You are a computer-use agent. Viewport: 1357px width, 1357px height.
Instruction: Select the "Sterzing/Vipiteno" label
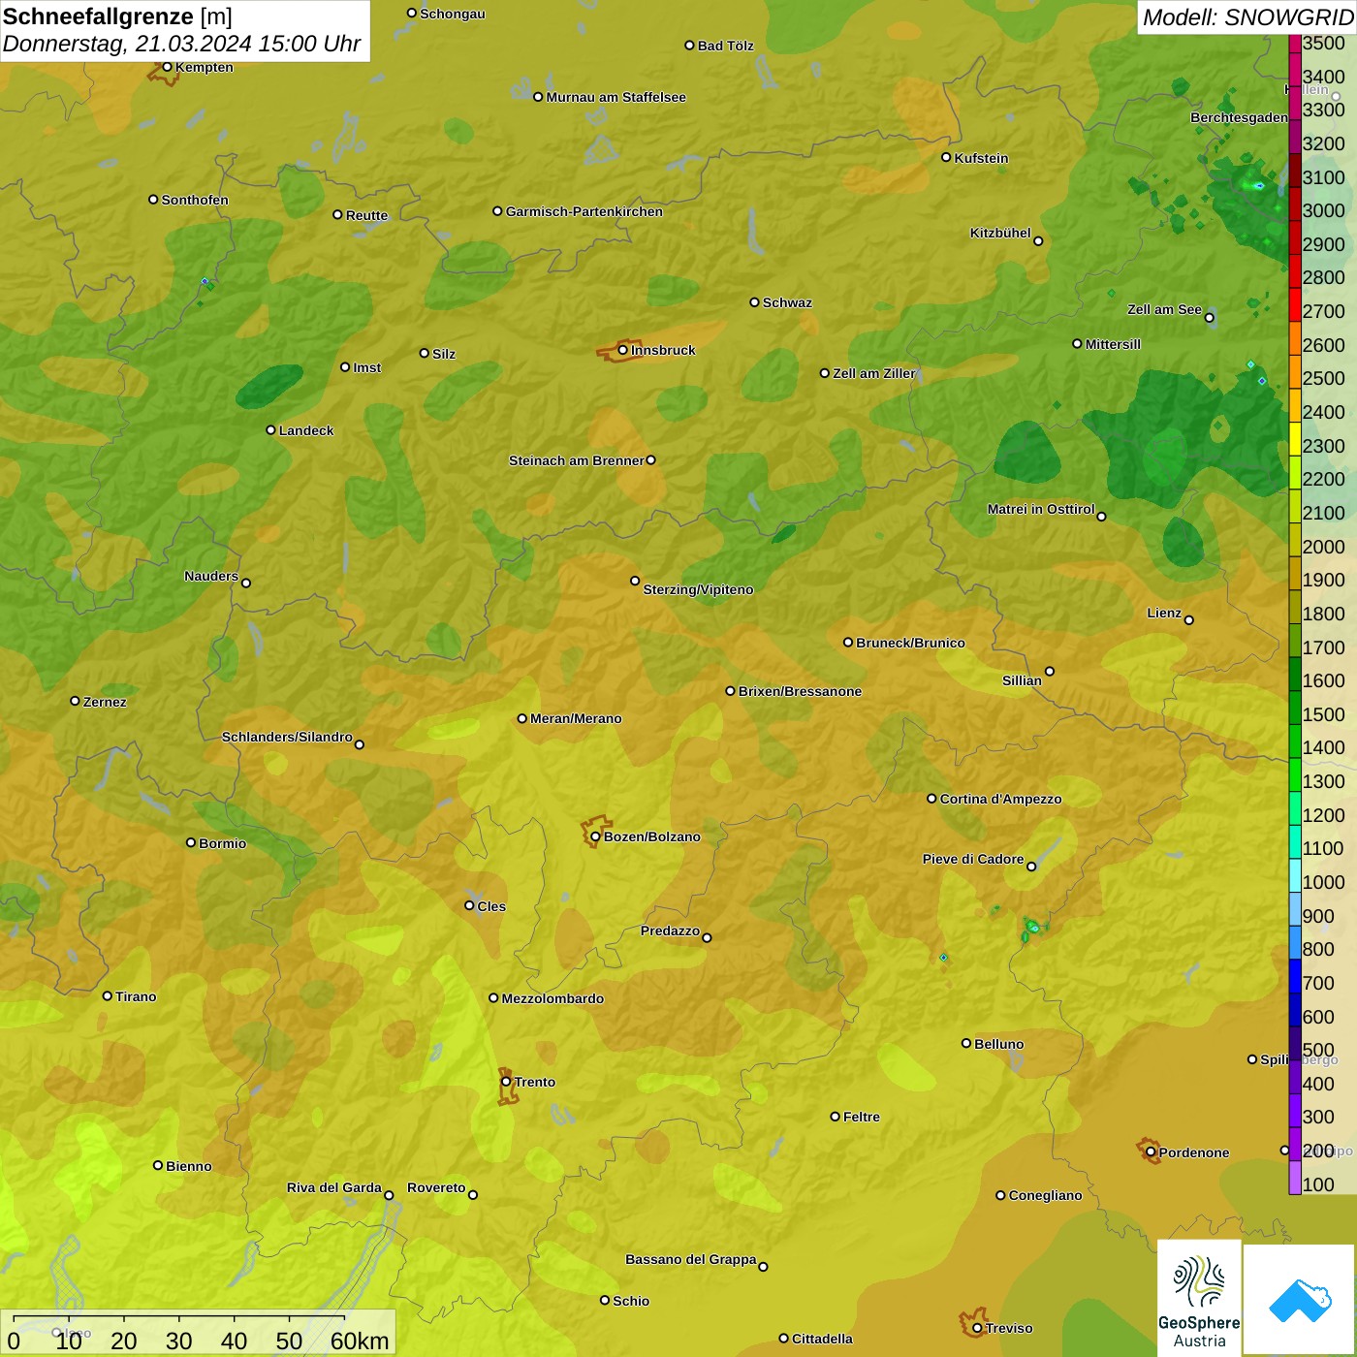pyautogui.click(x=698, y=589)
